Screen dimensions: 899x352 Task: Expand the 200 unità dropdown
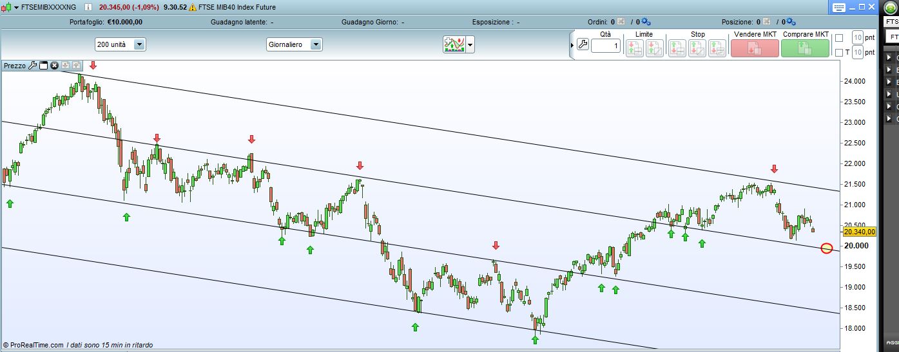click(140, 44)
